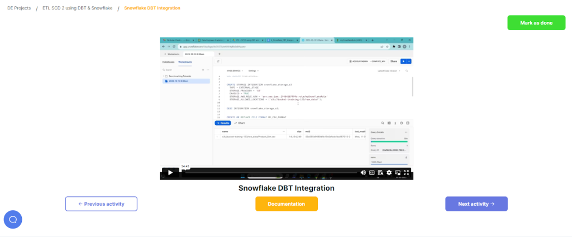The image size is (572, 237).
Task: Go to the Previous activity
Action: point(101,204)
